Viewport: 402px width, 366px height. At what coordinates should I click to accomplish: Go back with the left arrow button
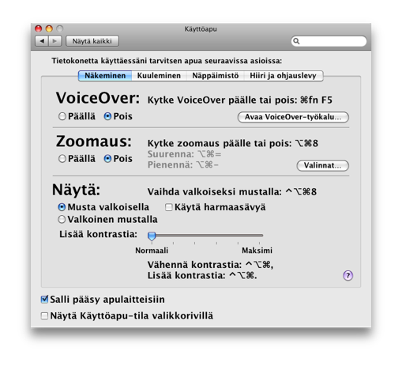42,41
